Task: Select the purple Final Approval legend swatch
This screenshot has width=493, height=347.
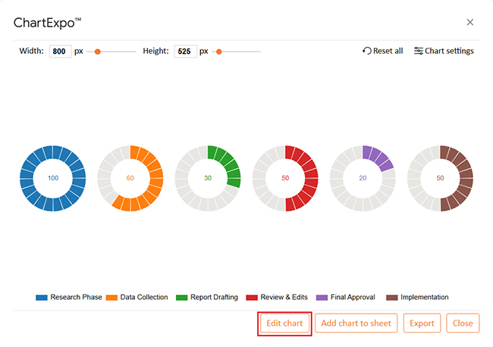Action: [322, 298]
